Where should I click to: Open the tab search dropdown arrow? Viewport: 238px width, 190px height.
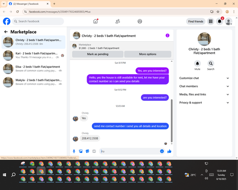click(x=4, y=4)
